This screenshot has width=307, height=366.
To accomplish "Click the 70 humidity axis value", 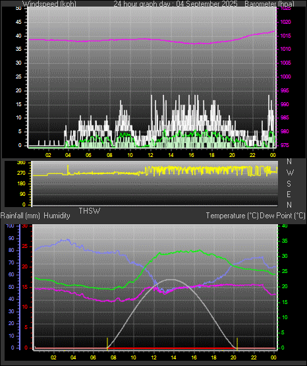I will point(11,262).
